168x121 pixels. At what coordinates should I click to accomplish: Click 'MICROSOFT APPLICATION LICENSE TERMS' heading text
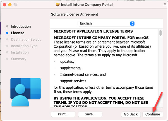93,31
